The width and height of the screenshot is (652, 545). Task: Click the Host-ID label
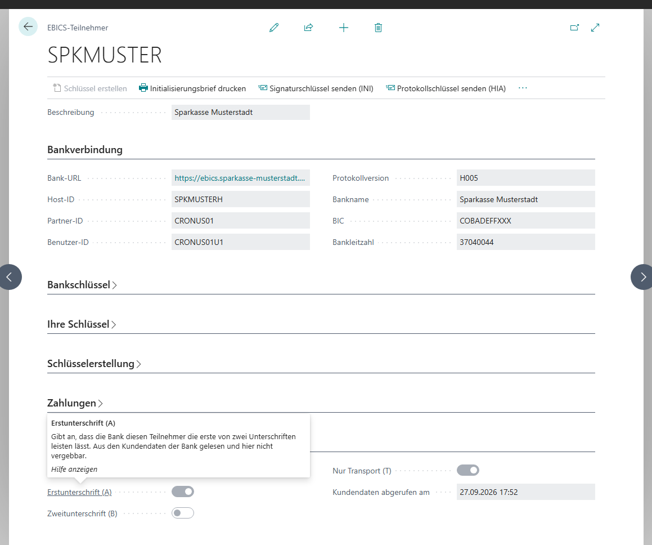[61, 199]
